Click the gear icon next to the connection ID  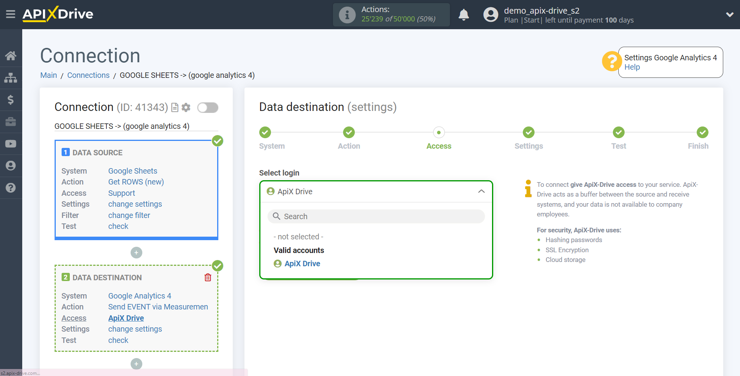tap(186, 107)
